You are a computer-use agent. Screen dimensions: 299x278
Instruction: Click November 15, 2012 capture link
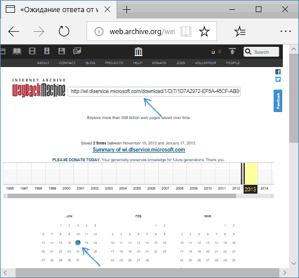coord(140,143)
